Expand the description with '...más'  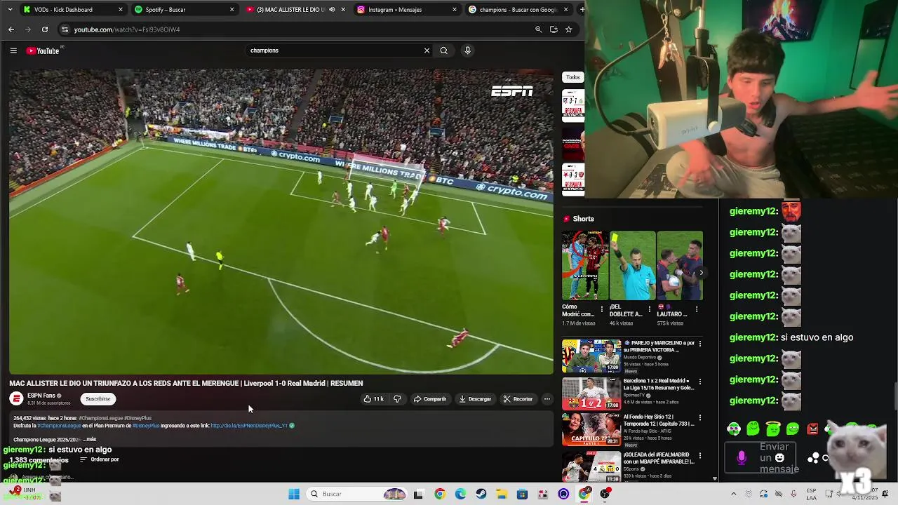tap(90, 440)
